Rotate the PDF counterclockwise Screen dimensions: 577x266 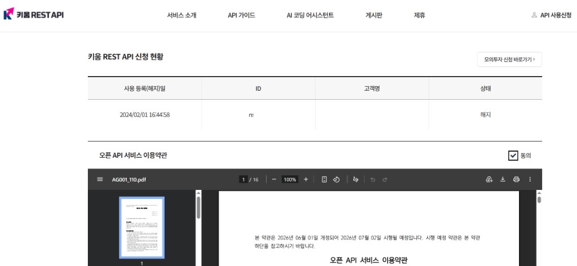point(336,179)
